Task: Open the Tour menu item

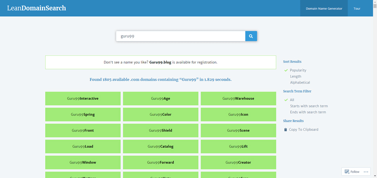Action: tap(357, 8)
